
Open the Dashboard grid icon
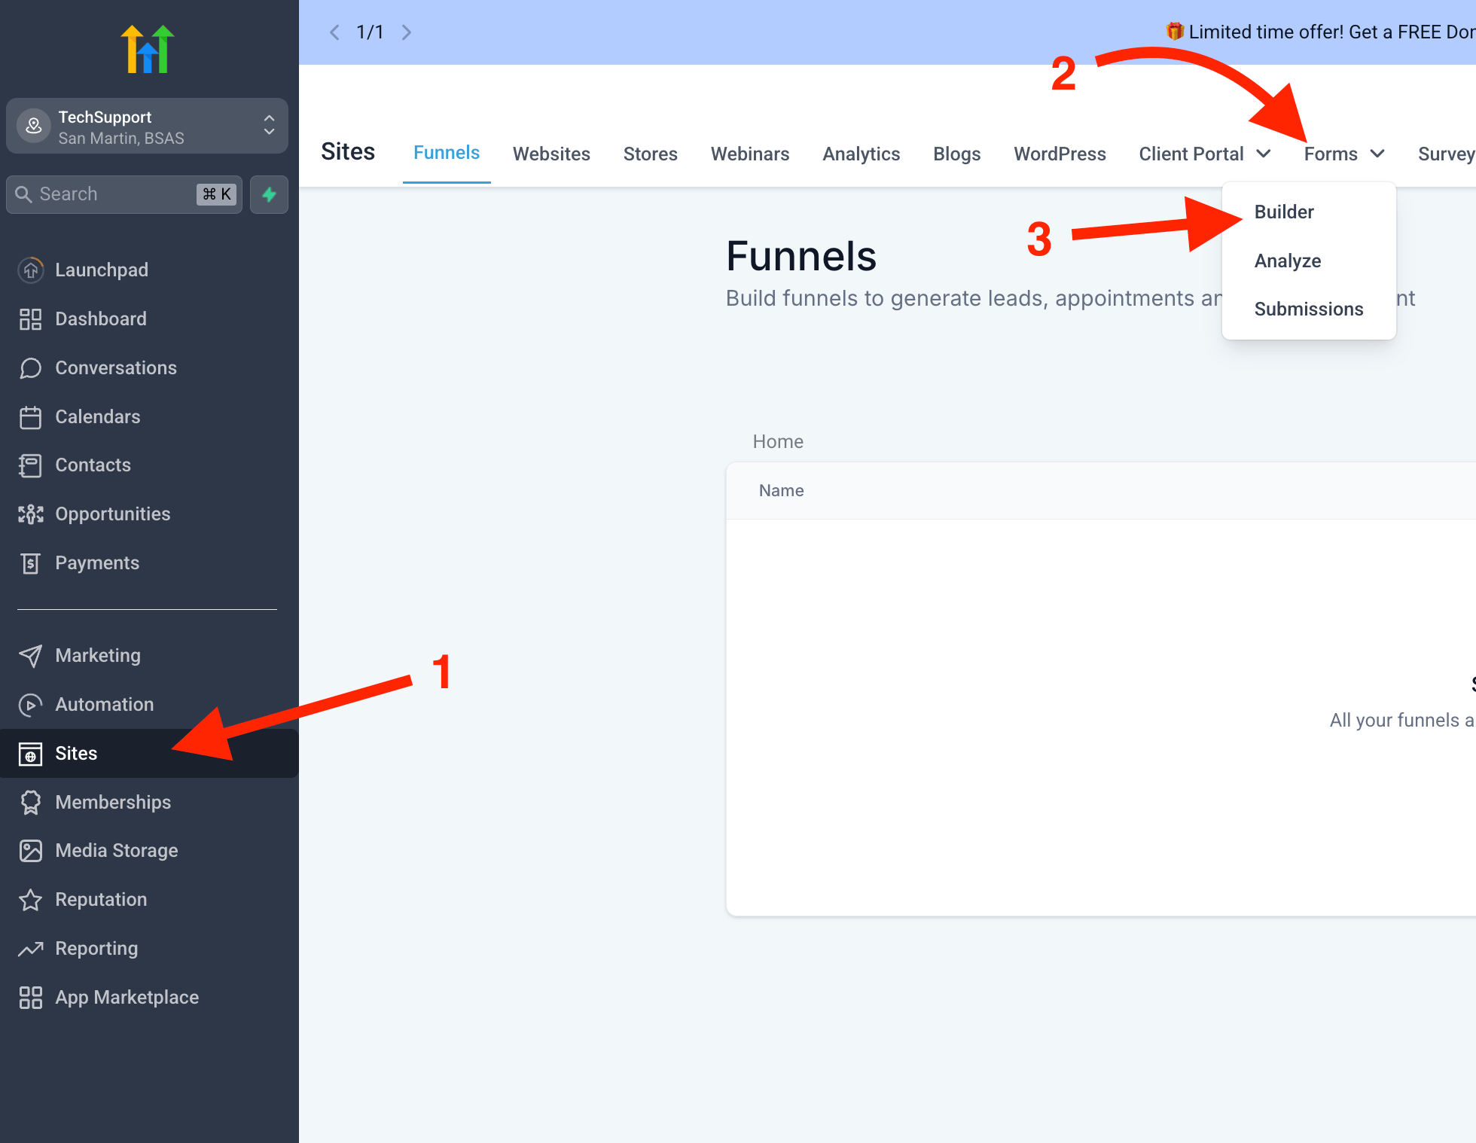pos(31,319)
